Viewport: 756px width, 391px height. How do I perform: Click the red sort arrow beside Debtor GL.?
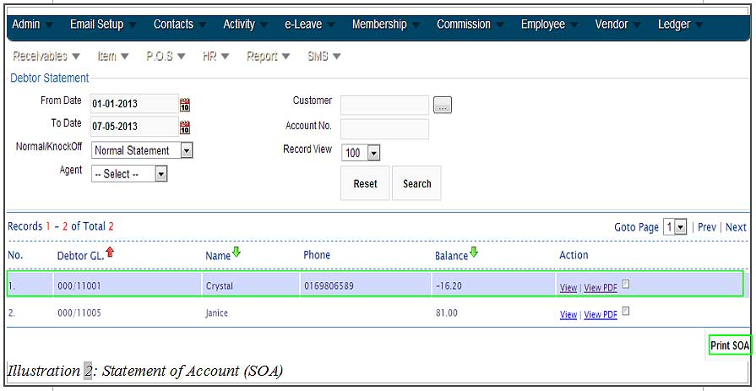point(109,253)
